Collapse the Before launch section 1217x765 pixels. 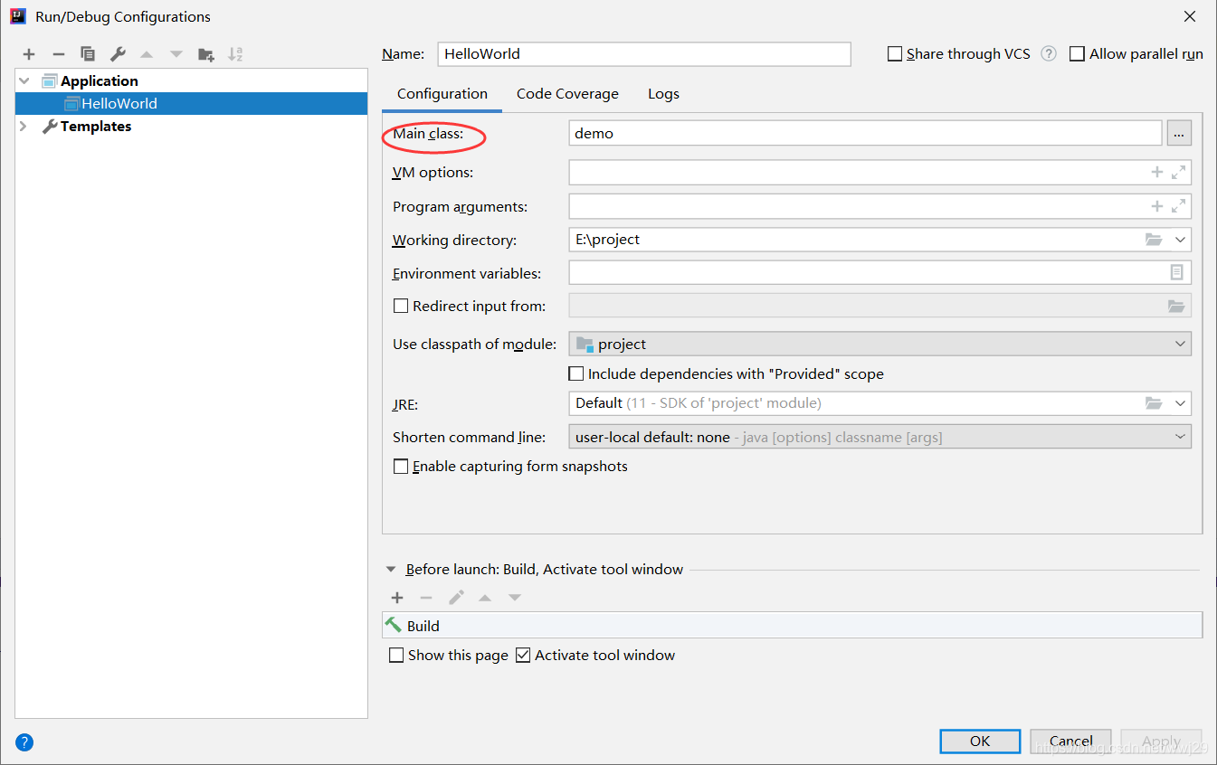click(391, 570)
